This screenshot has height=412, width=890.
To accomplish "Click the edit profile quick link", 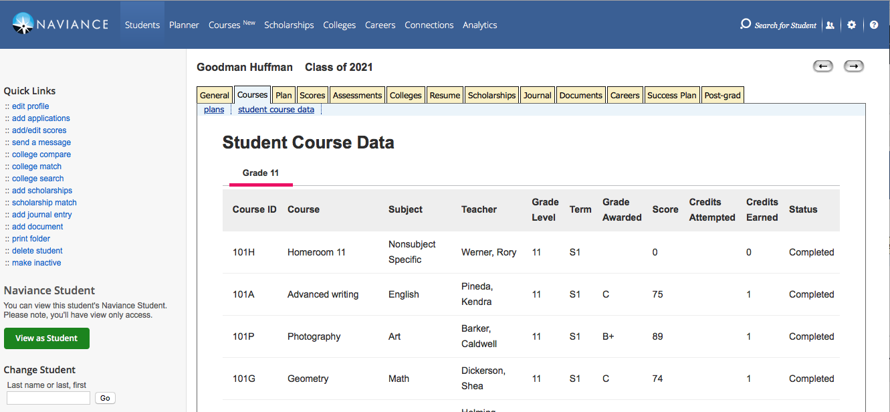I will (x=30, y=106).
